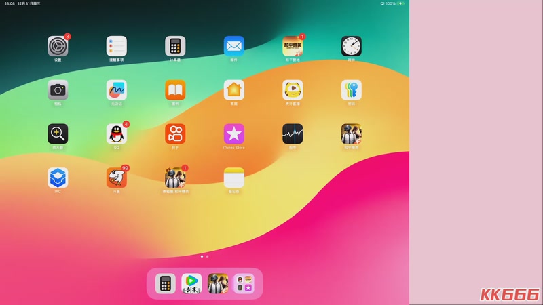Launch Peace Elite game from the dock
Image resolution: width=543 pixels, height=305 pixels.
[x=218, y=283]
